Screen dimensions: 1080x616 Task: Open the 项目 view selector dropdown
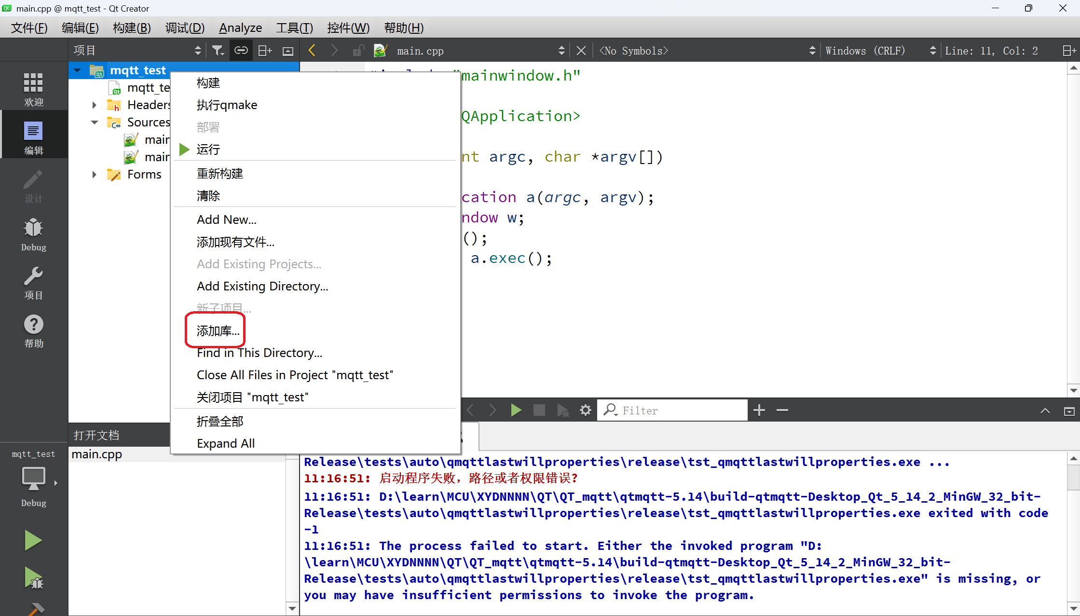(x=137, y=51)
